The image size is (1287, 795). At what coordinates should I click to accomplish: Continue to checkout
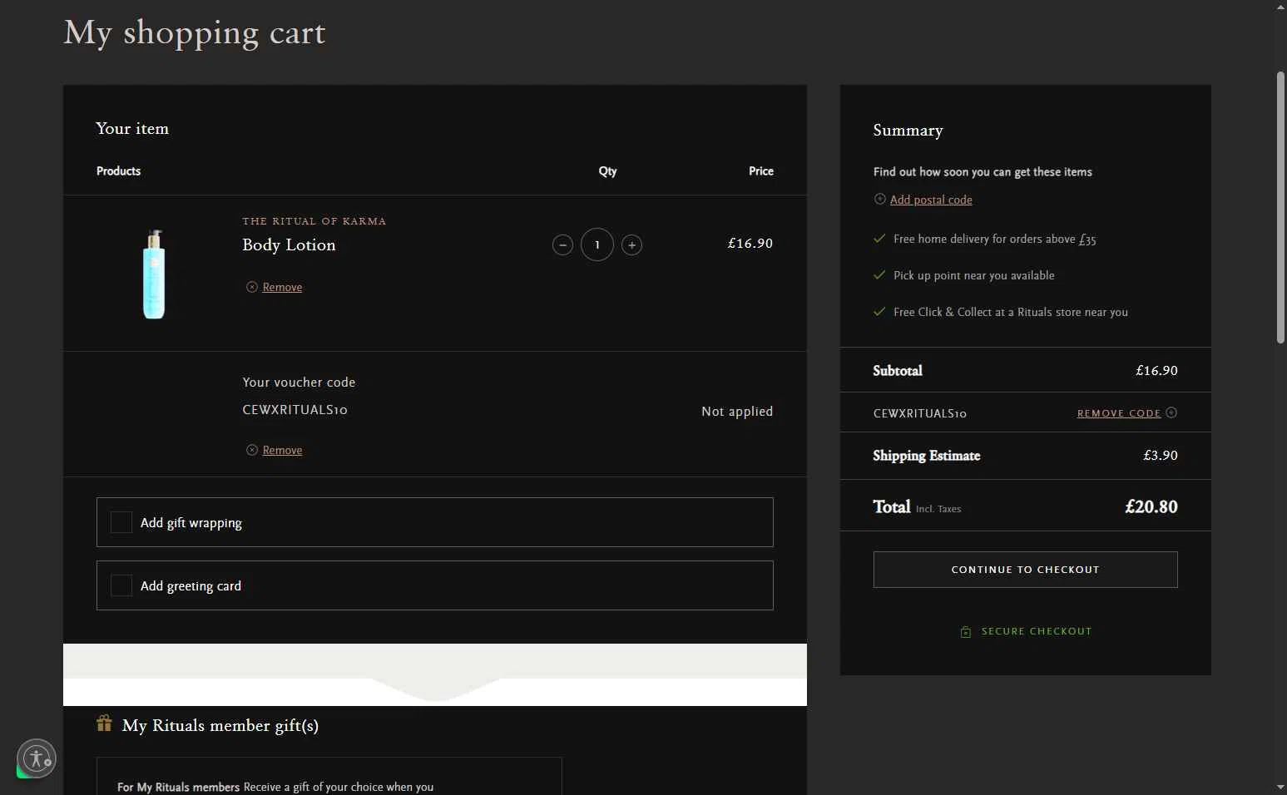1026,570
